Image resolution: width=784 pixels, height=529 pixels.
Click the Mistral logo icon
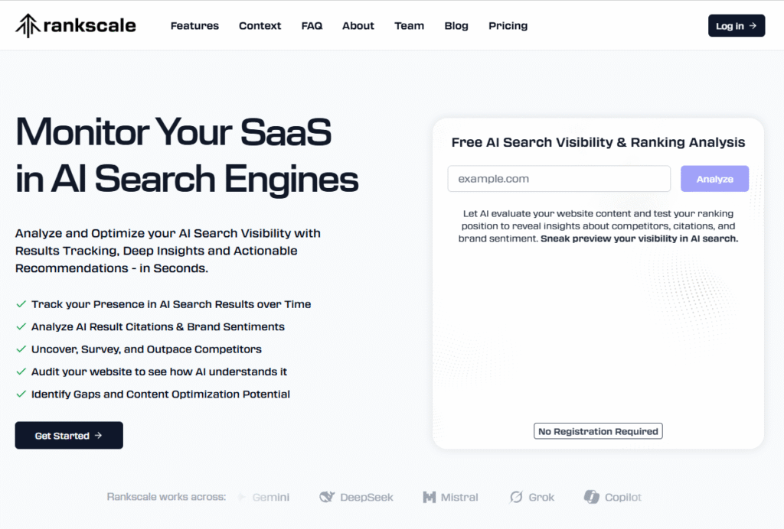point(429,497)
